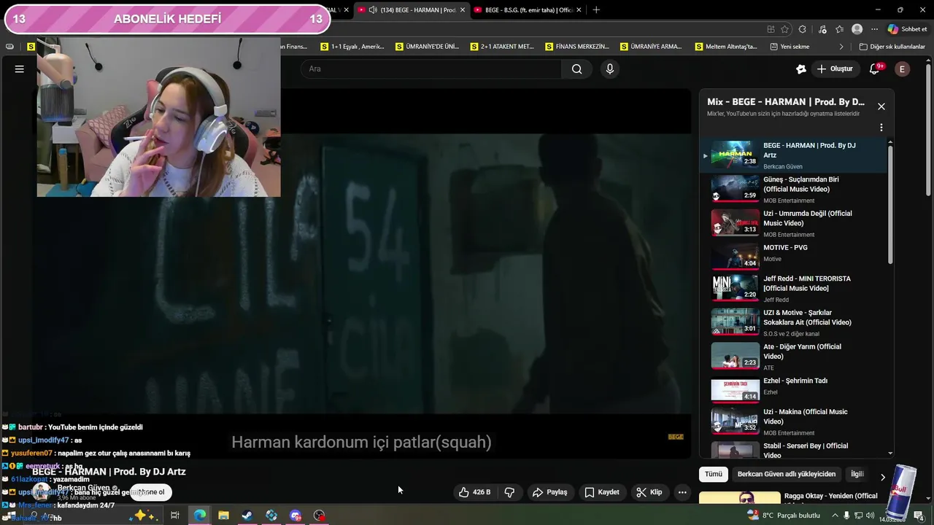Image resolution: width=934 pixels, height=525 pixels.
Task: Open the browser extensions puzzle icon
Action: click(803, 29)
